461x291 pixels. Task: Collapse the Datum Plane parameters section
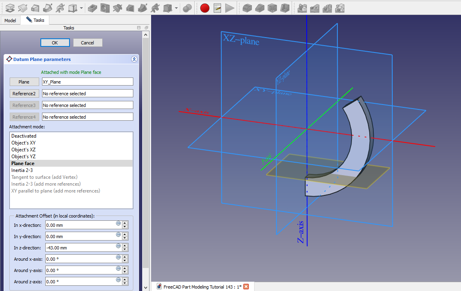click(x=134, y=59)
